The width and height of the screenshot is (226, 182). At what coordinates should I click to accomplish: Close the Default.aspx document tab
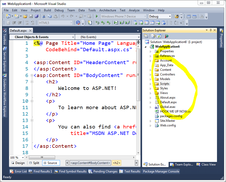(x=30, y=31)
